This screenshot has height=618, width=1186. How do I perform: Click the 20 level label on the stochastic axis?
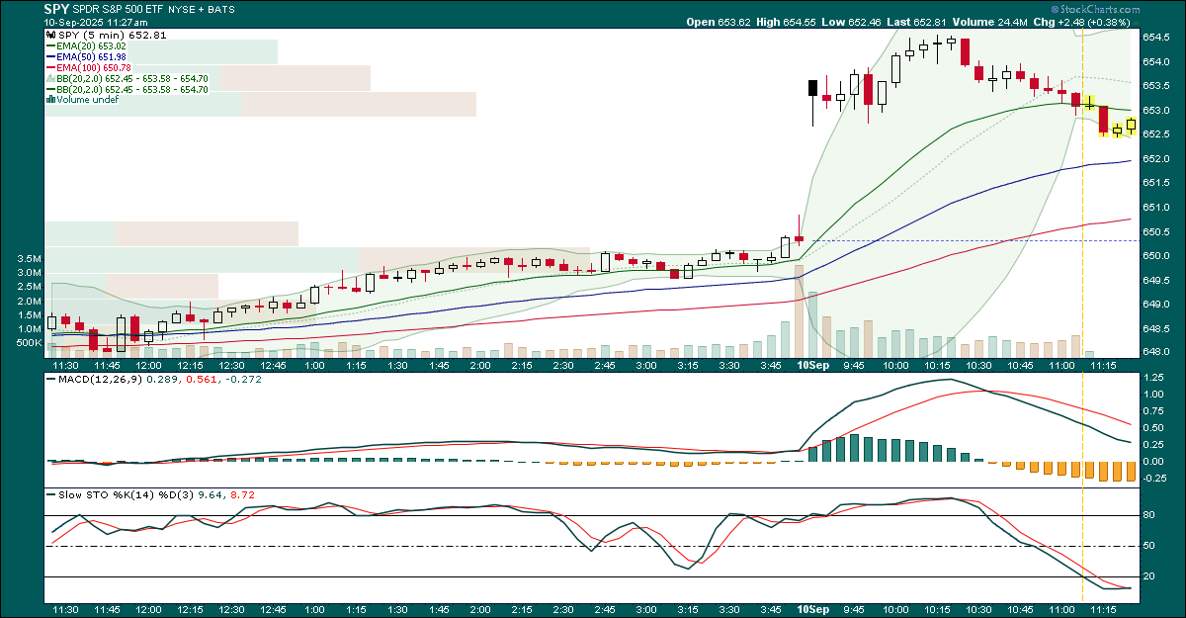1149,576
